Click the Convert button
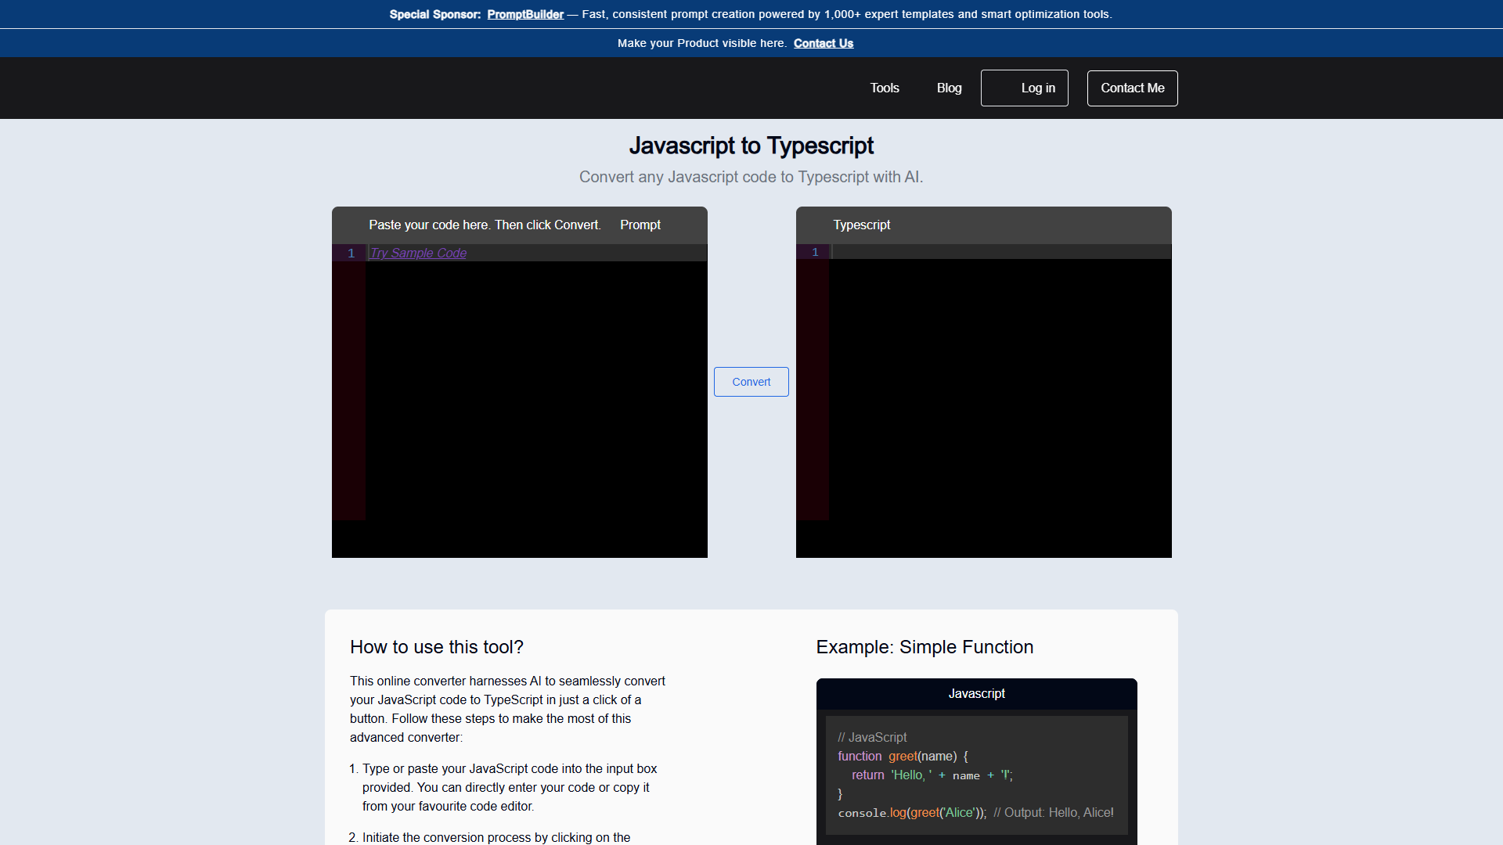 tap(751, 382)
